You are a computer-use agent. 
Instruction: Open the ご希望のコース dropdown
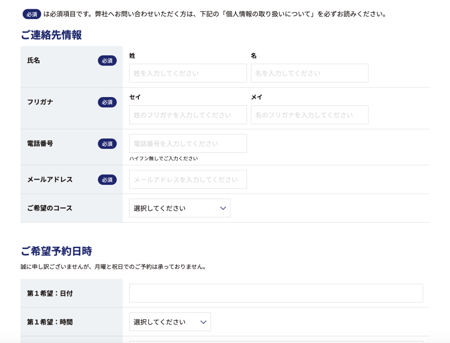point(179,208)
